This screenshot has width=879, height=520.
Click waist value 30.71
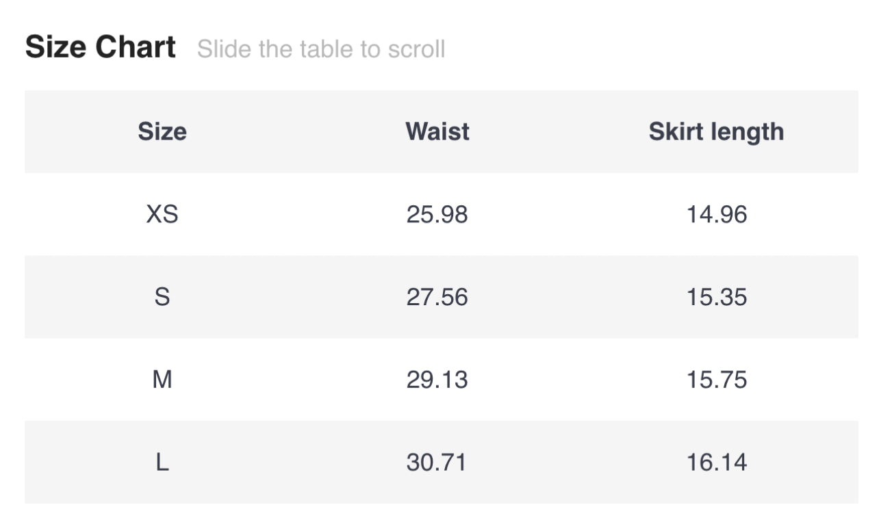tap(437, 463)
